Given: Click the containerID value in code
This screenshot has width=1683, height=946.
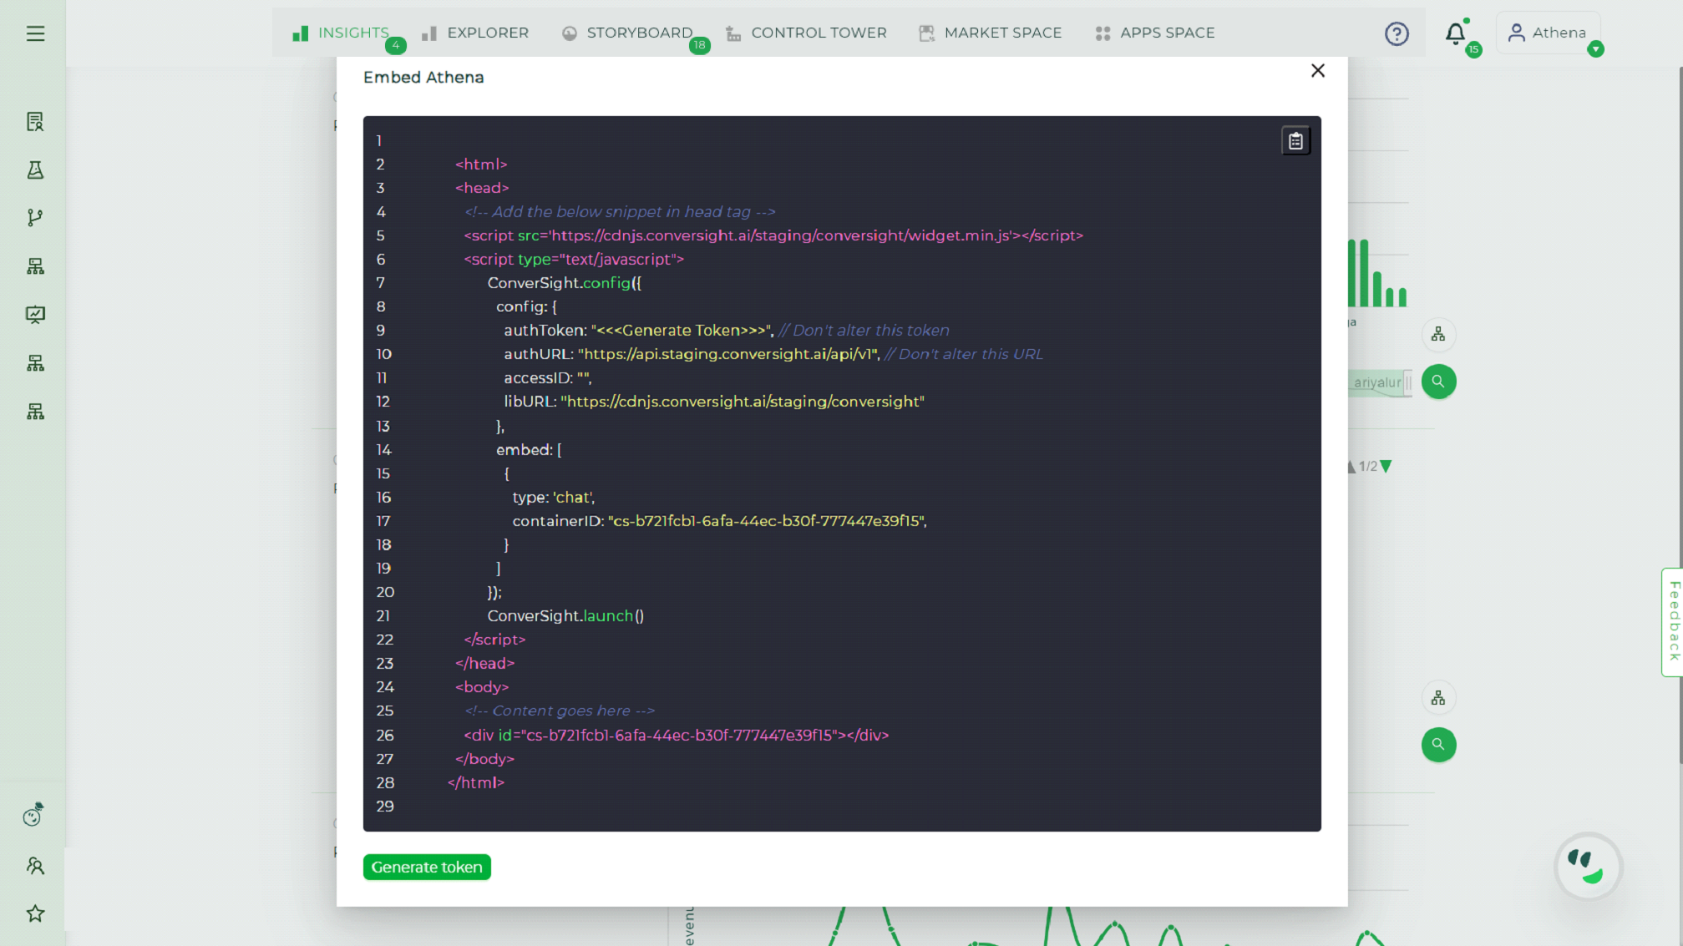Looking at the screenshot, I should coord(767,521).
